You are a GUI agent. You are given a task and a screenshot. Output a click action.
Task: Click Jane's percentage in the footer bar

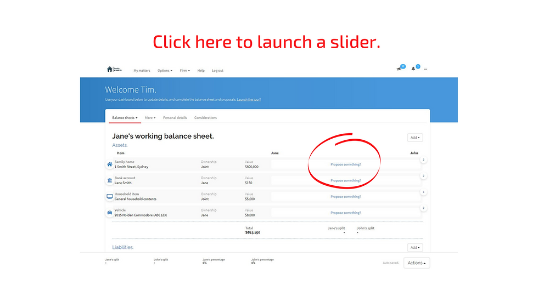pos(214,261)
